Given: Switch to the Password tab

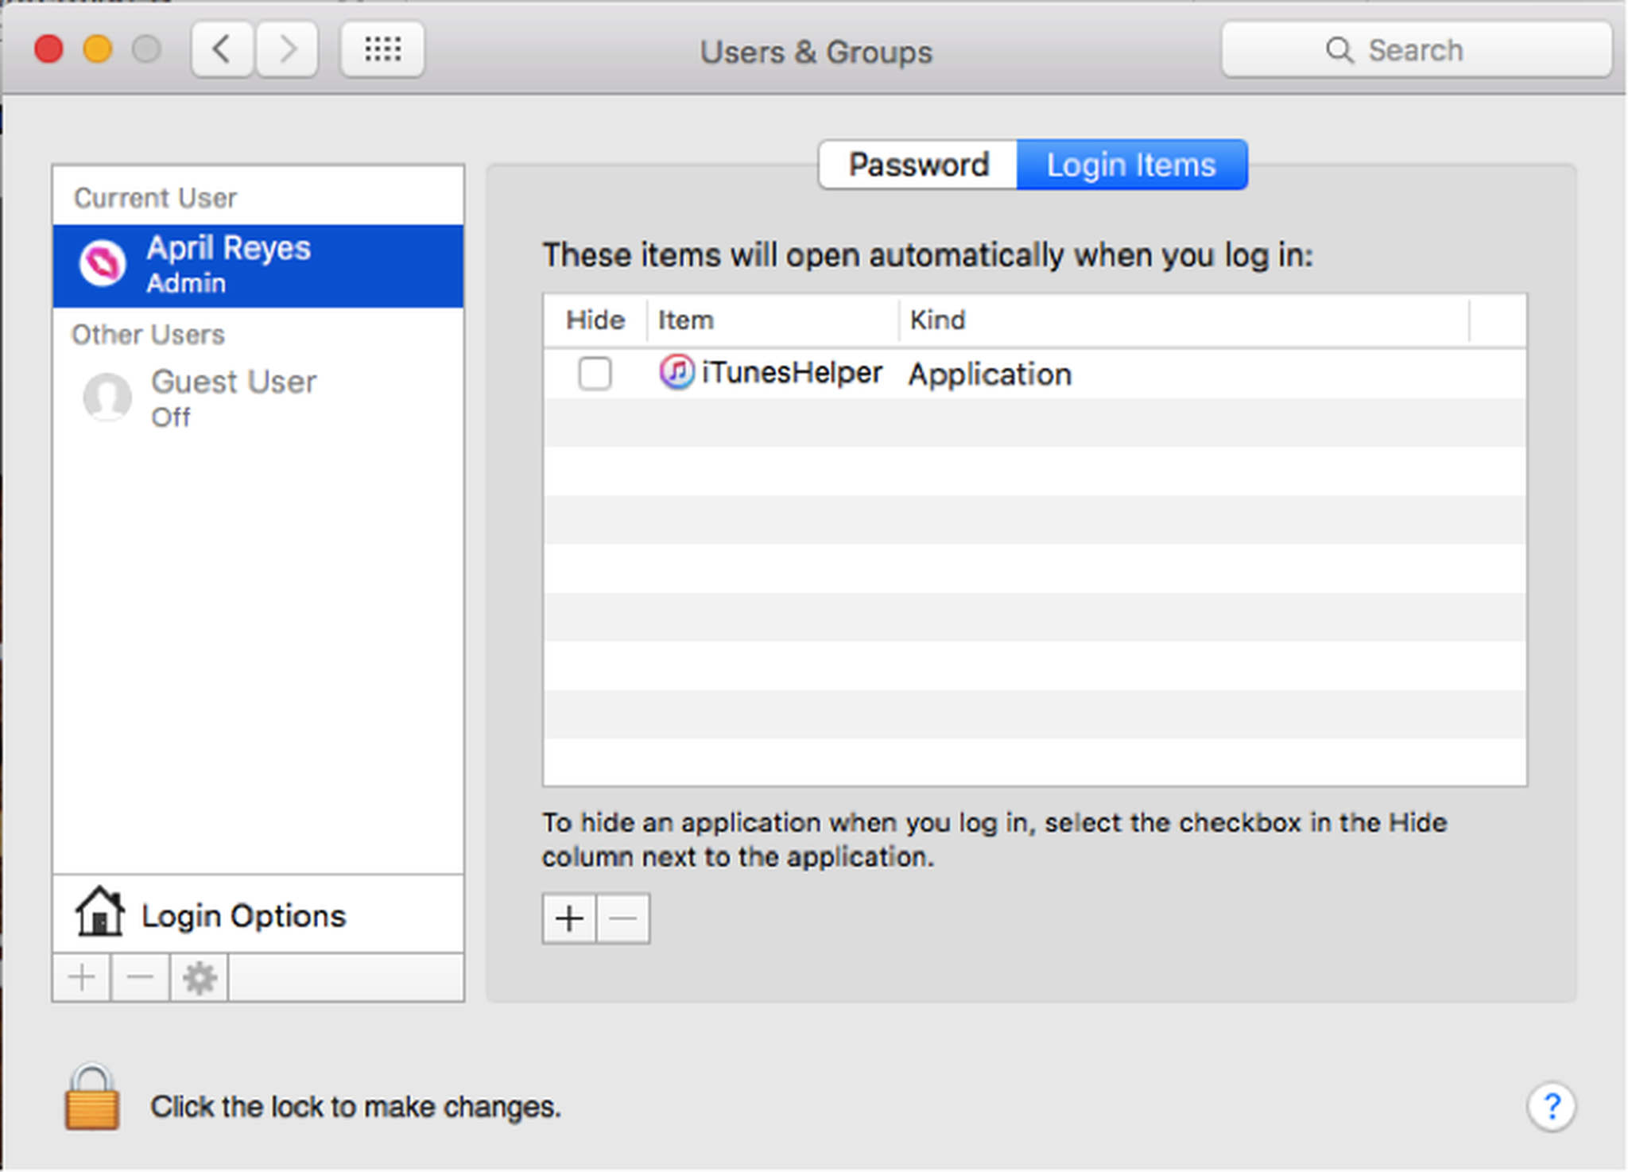Looking at the screenshot, I should (917, 165).
